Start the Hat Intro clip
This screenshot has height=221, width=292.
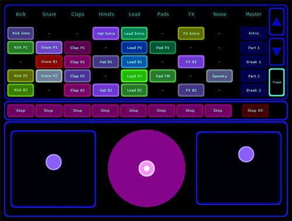click(106, 33)
